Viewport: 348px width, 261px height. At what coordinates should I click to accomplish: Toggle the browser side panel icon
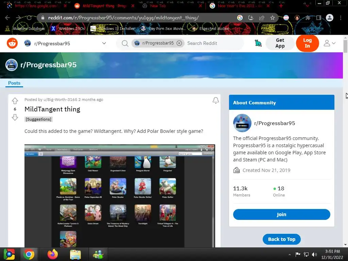click(319, 18)
